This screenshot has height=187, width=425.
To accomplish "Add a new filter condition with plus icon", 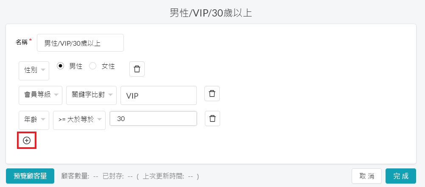I will [x=27, y=140].
